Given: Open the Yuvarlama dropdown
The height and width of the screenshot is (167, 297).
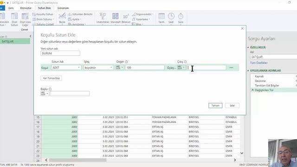Looking at the screenshot, I should pos(141,19).
